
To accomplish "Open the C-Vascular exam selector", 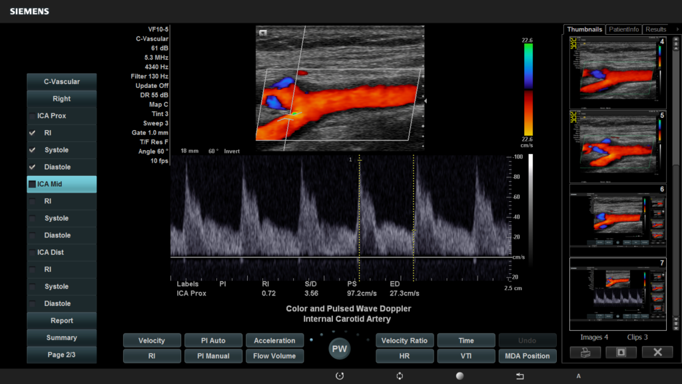I will pyautogui.click(x=61, y=81).
